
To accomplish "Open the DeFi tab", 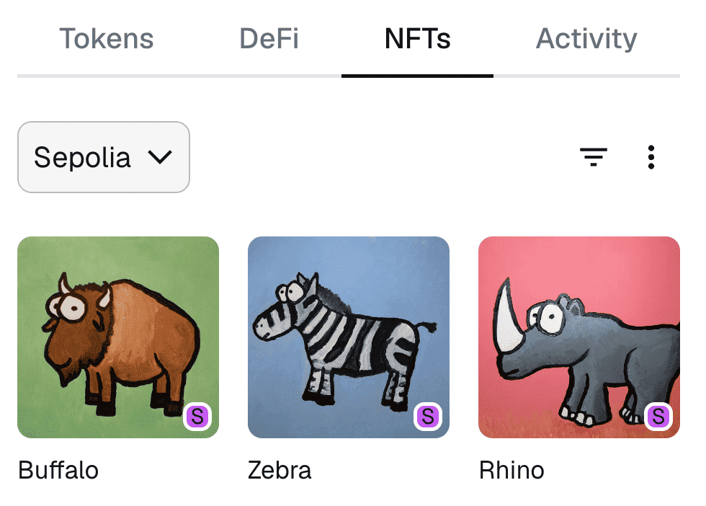I will click(269, 39).
